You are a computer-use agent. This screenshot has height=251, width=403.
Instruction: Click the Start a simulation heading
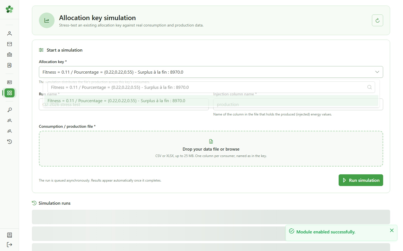click(65, 50)
